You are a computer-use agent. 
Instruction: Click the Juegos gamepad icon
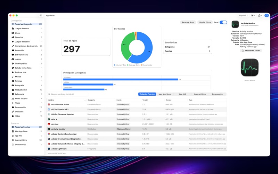[13, 59]
